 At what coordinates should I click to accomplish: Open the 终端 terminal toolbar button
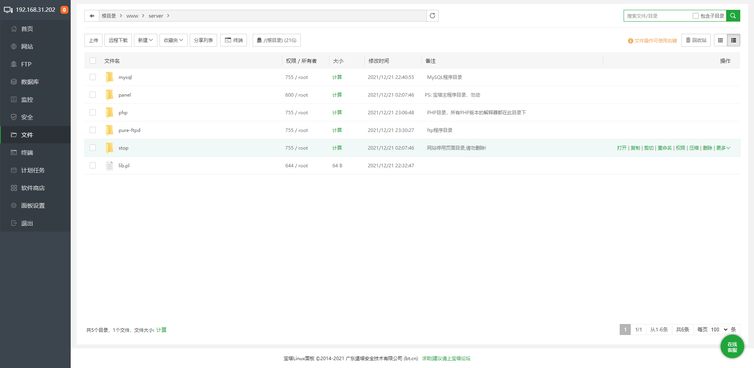click(x=234, y=40)
